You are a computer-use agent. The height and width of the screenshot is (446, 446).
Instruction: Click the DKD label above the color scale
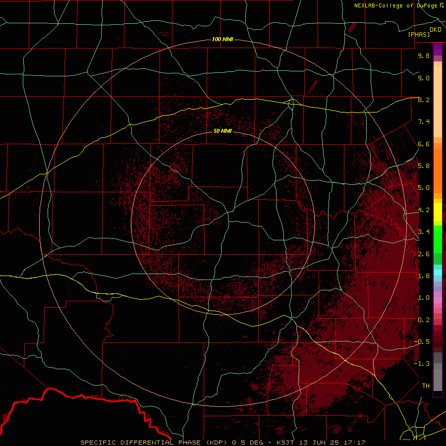[x=436, y=30]
